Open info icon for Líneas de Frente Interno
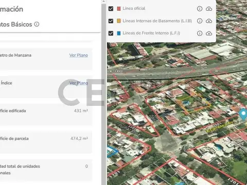Image resolution: width=247 pixels, height=185 pixels. coord(200,33)
